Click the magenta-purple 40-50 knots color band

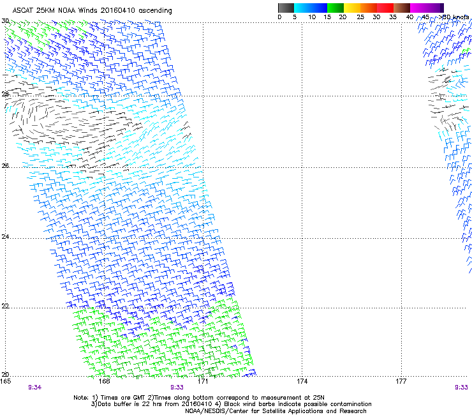click(427, 8)
